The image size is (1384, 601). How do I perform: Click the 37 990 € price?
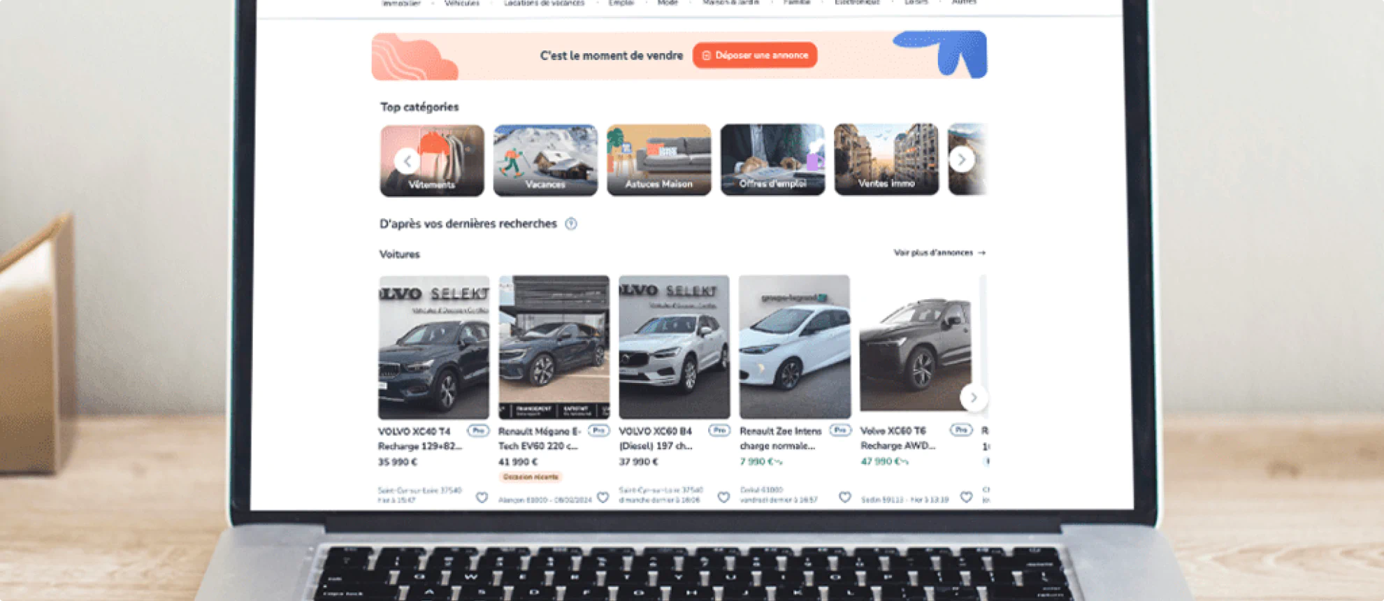[638, 461]
